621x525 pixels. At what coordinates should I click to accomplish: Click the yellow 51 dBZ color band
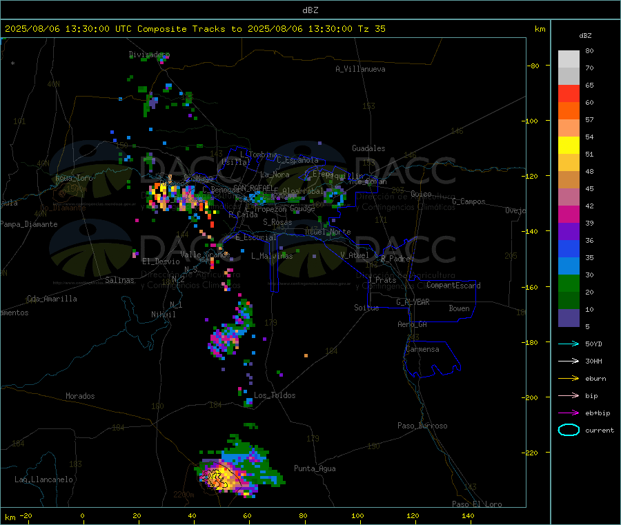[x=569, y=146]
